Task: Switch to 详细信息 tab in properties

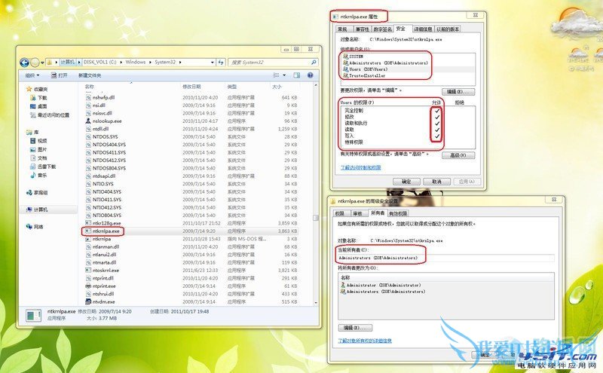Action: pos(423,29)
